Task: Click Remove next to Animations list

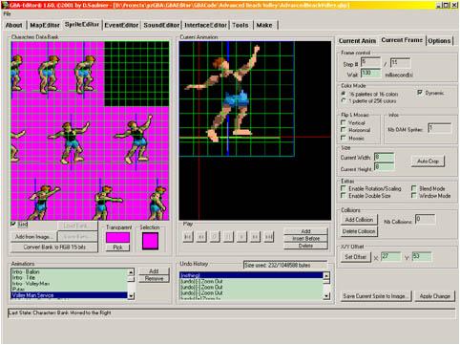Action: click(154, 279)
